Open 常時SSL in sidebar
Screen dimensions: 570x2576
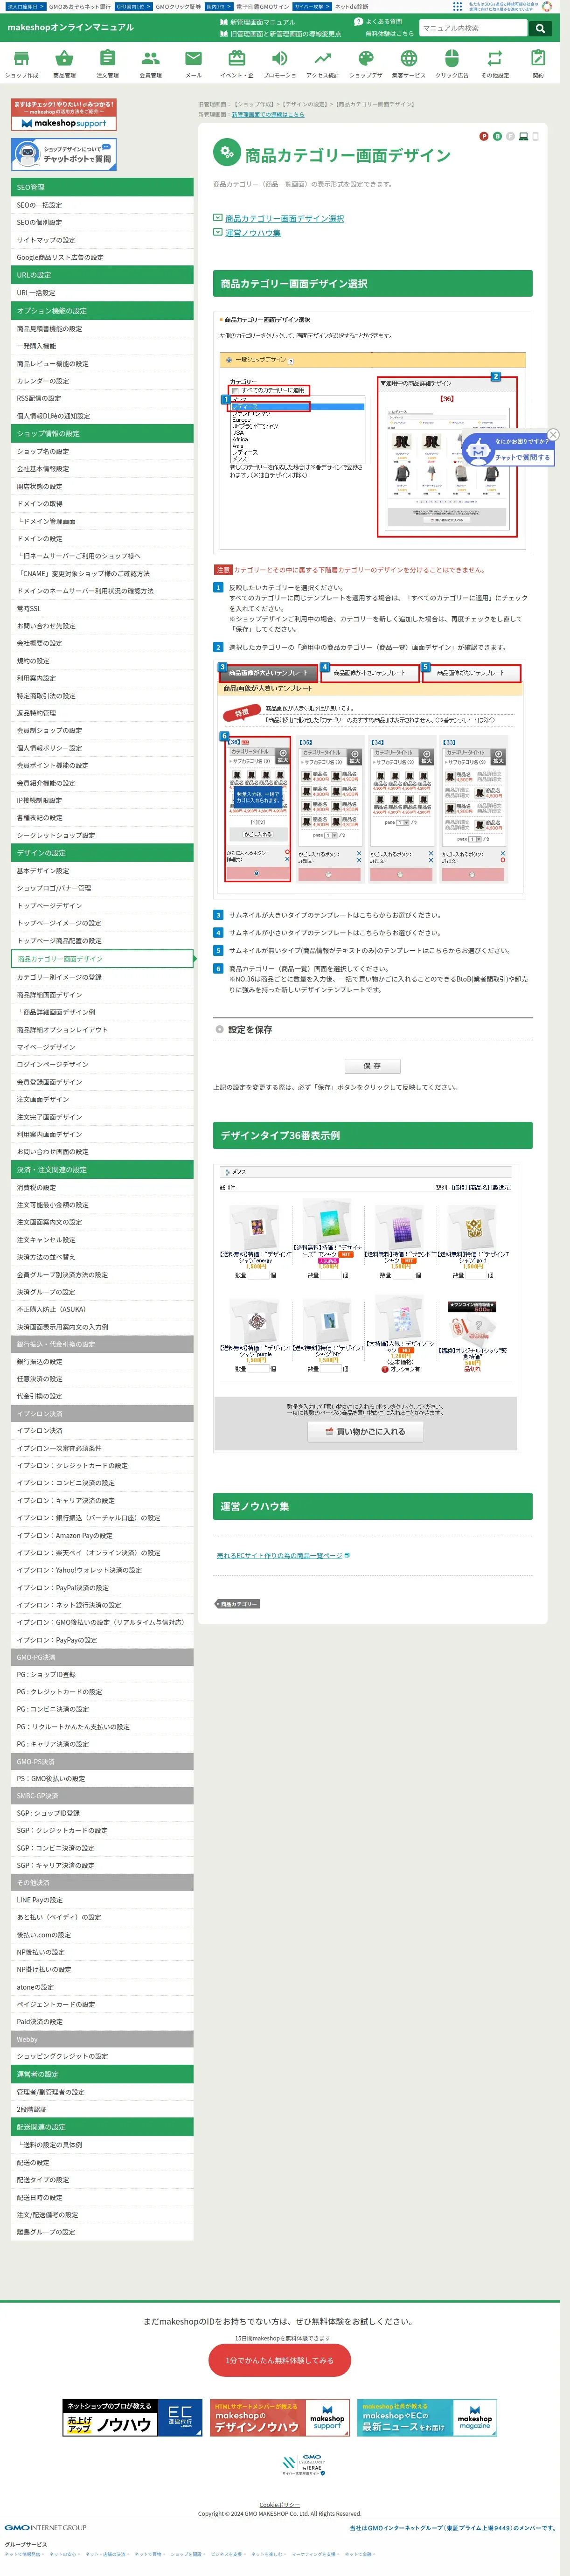pyautogui.click(x=102, y=608)
